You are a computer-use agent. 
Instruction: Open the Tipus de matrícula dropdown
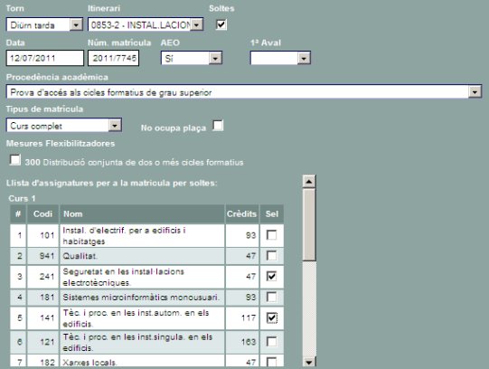(63, 126)
